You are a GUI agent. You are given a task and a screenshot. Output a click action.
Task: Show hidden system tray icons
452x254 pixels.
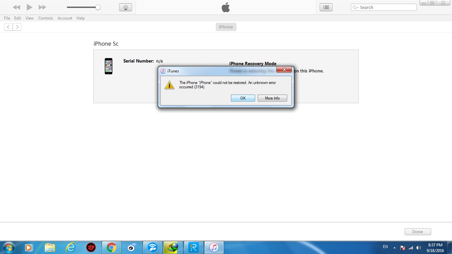coord(394,248)
